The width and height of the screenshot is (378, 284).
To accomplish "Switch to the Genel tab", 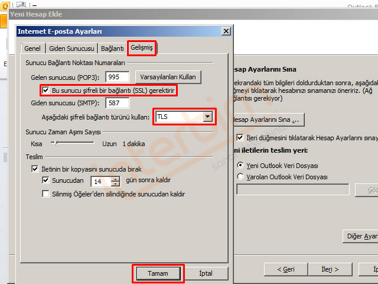I will pyautogui.click(x=32, y=49).
